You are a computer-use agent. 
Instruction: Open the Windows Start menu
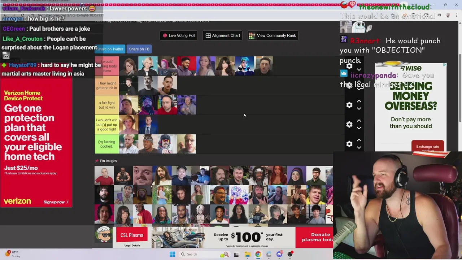tap(172, 254)
